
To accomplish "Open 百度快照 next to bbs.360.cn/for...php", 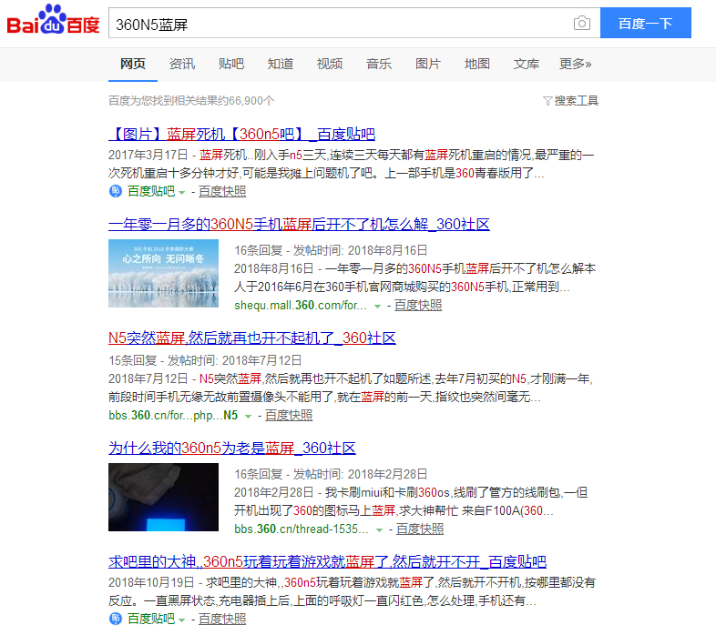I will (x=289, y=415).
